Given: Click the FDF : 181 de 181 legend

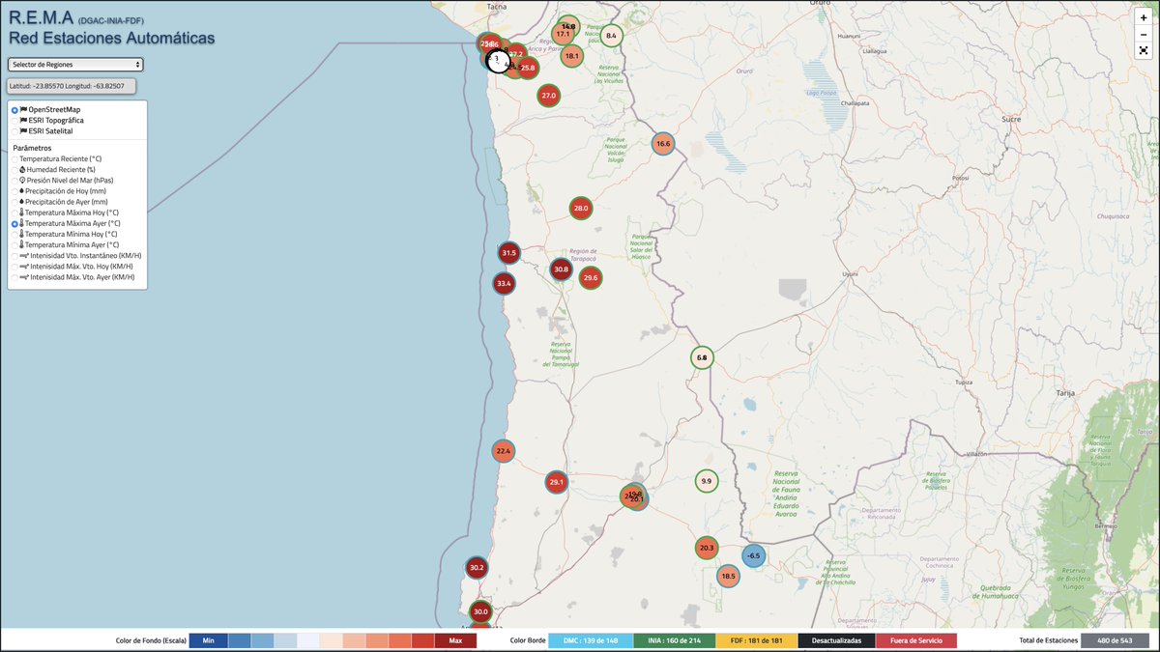Looking at the screenshot, I should [x=757, y=640].
